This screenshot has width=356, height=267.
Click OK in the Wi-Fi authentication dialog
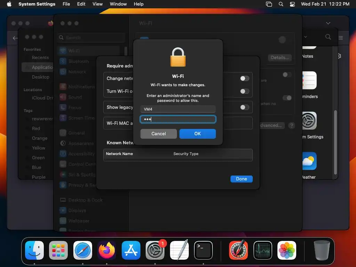click(197, 134)
